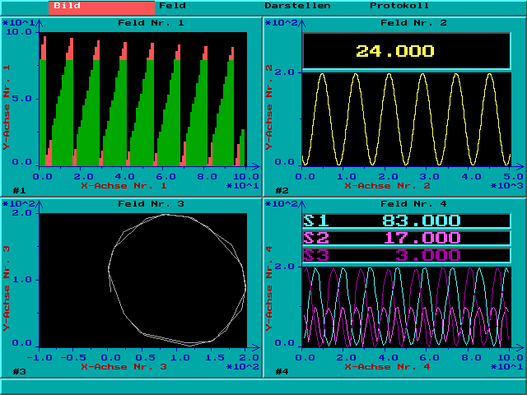Click the X-Achse Nr. 4 label
This screenshot has height=395, width=527.
[x=387, y=367]
